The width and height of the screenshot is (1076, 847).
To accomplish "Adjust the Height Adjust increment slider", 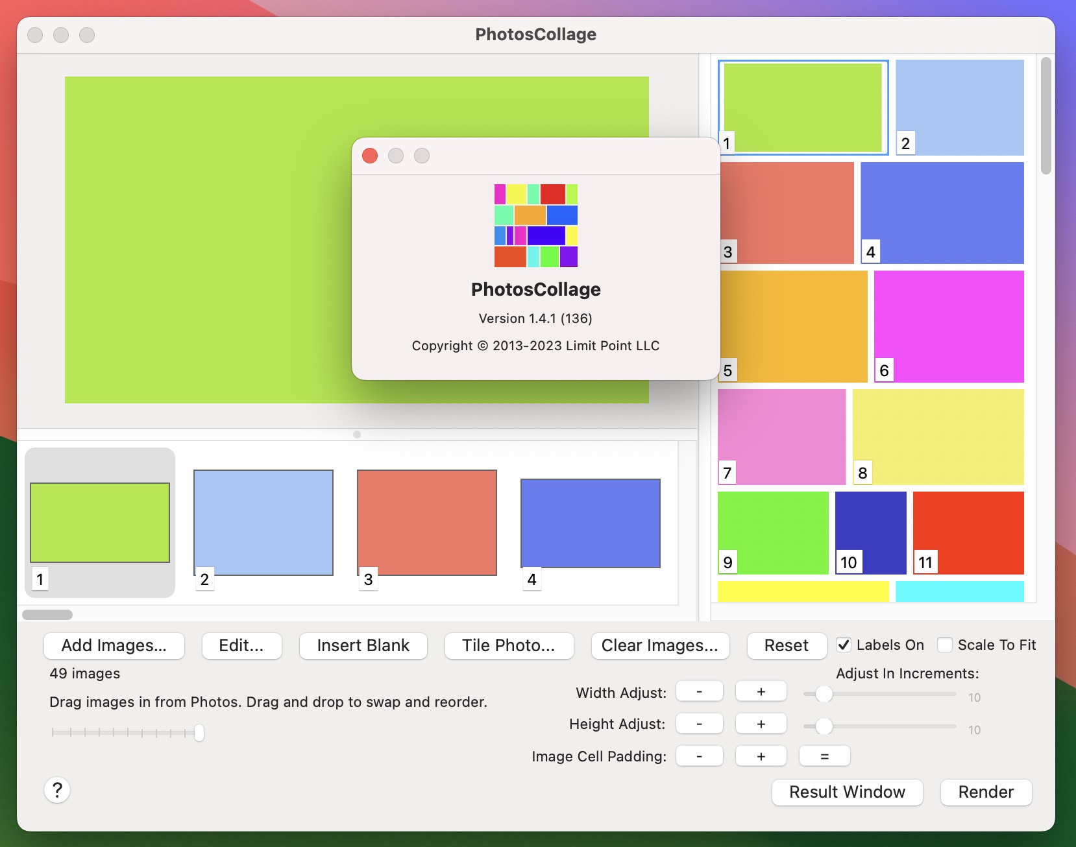I will click(879, 726).
